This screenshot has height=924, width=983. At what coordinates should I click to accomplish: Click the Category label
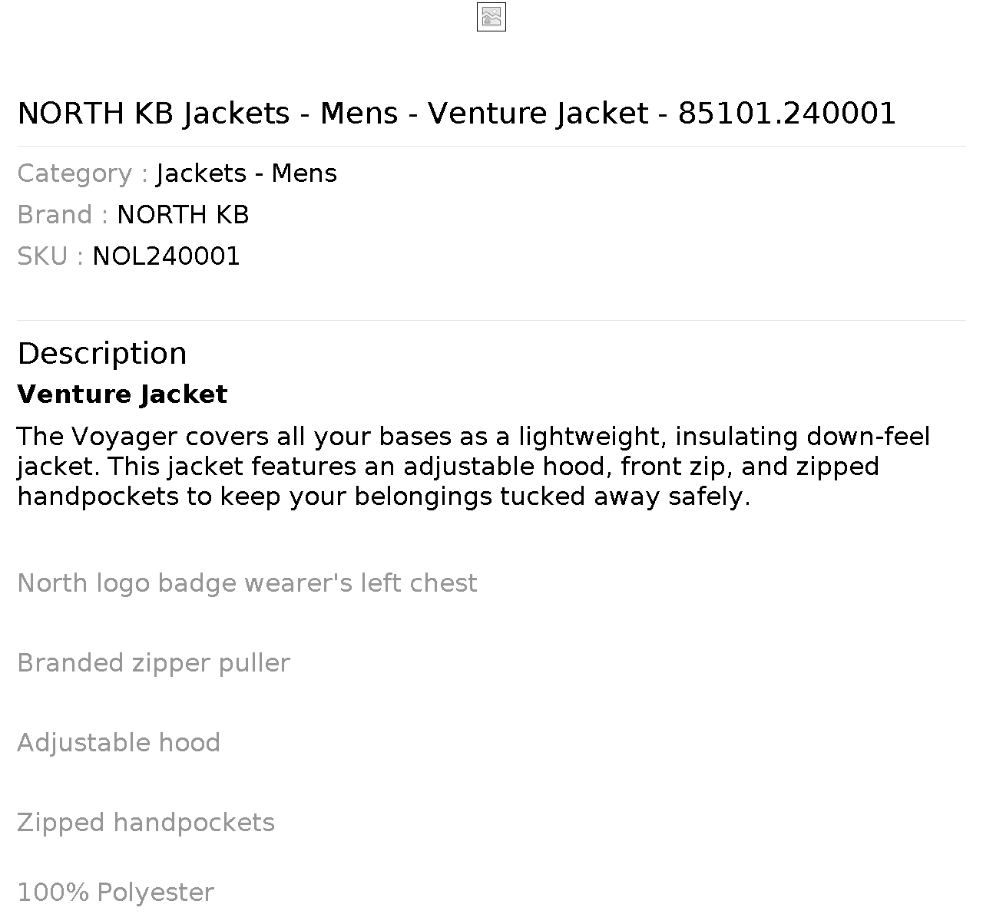click(x=82, y=173)
